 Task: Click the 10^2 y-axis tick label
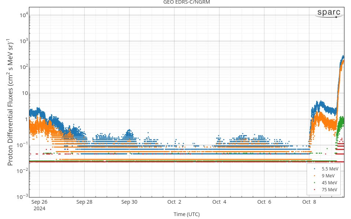24,67
